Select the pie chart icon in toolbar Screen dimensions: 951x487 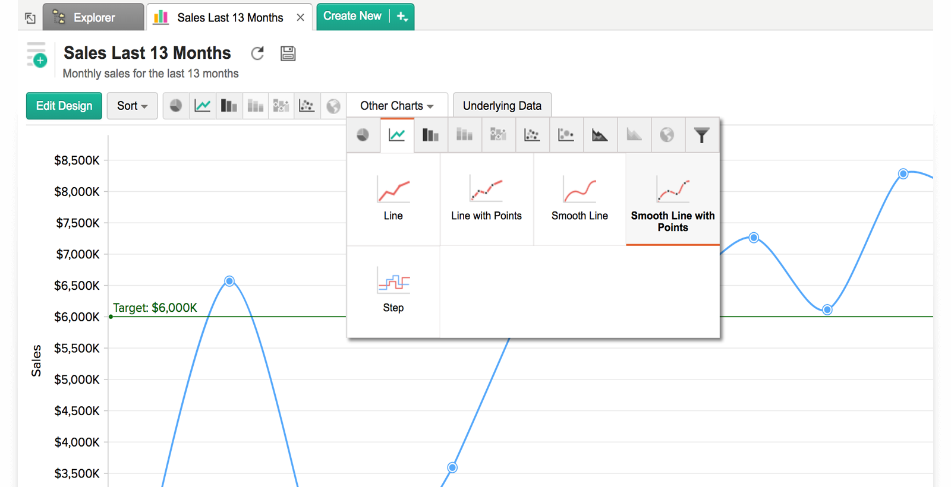(x=176, y=106)
